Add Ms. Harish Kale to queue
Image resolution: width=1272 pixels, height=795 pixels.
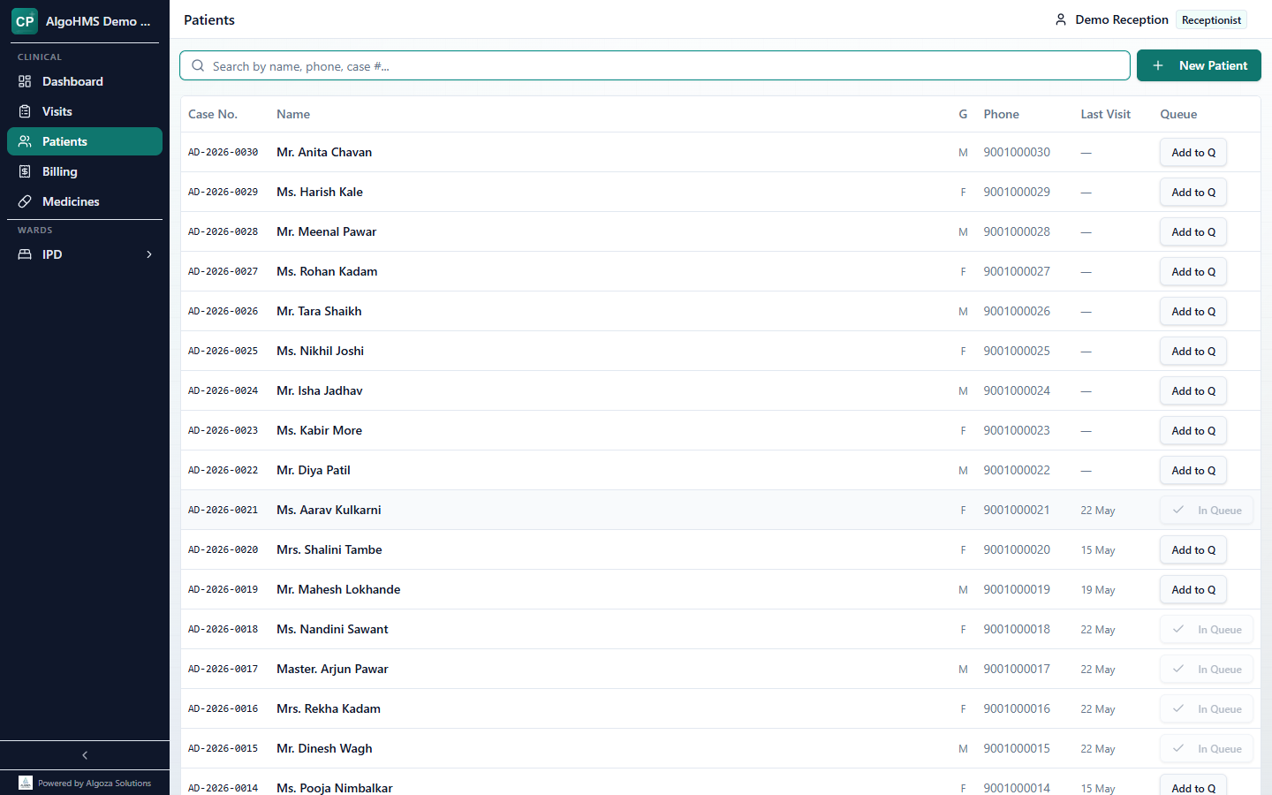pyautogui.click(x=1193, y=192)
